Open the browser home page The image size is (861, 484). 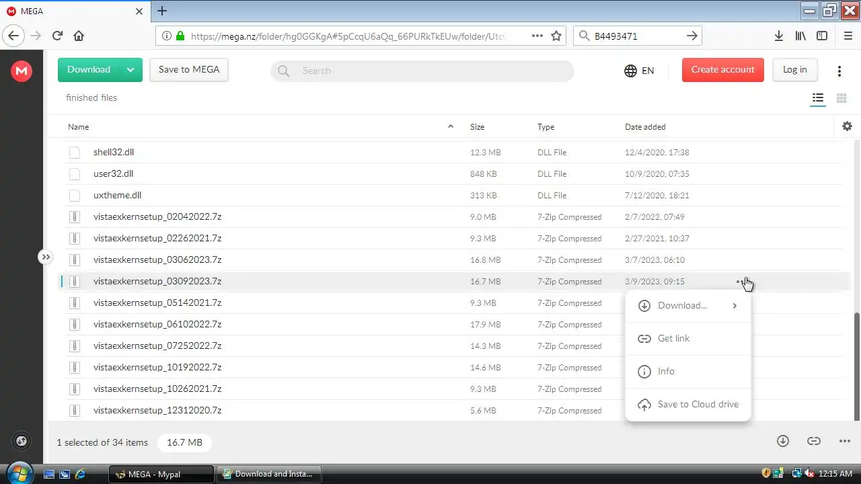point(79,36)
